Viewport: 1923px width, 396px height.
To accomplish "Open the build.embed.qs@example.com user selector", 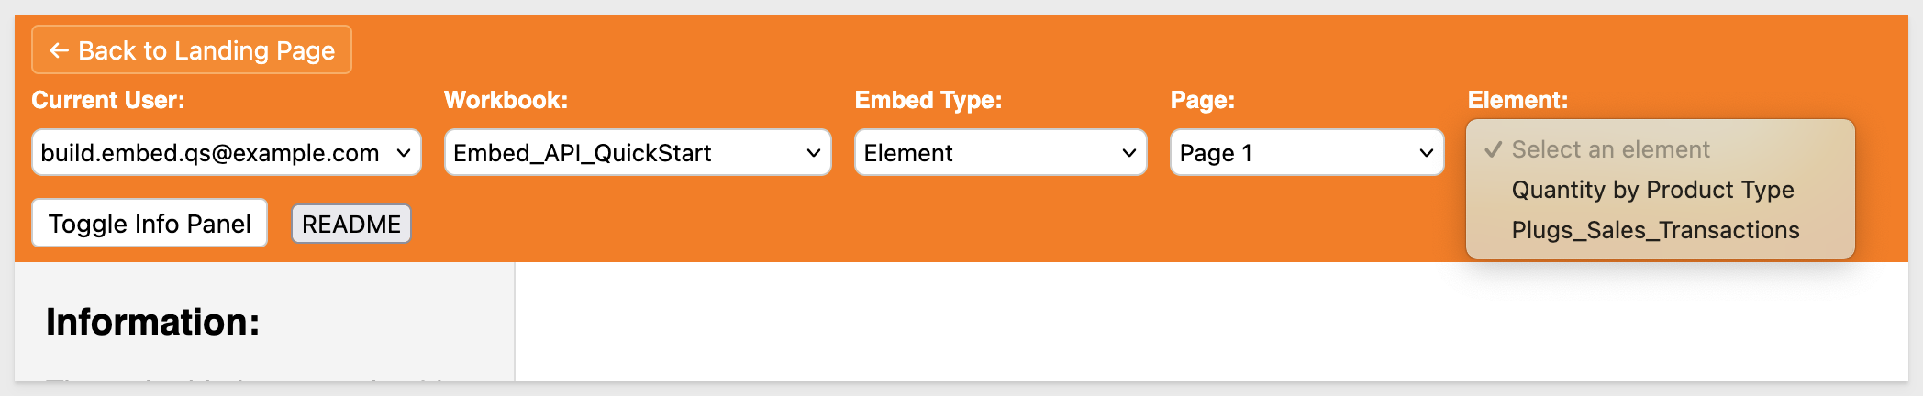I will tap(211, 153).
